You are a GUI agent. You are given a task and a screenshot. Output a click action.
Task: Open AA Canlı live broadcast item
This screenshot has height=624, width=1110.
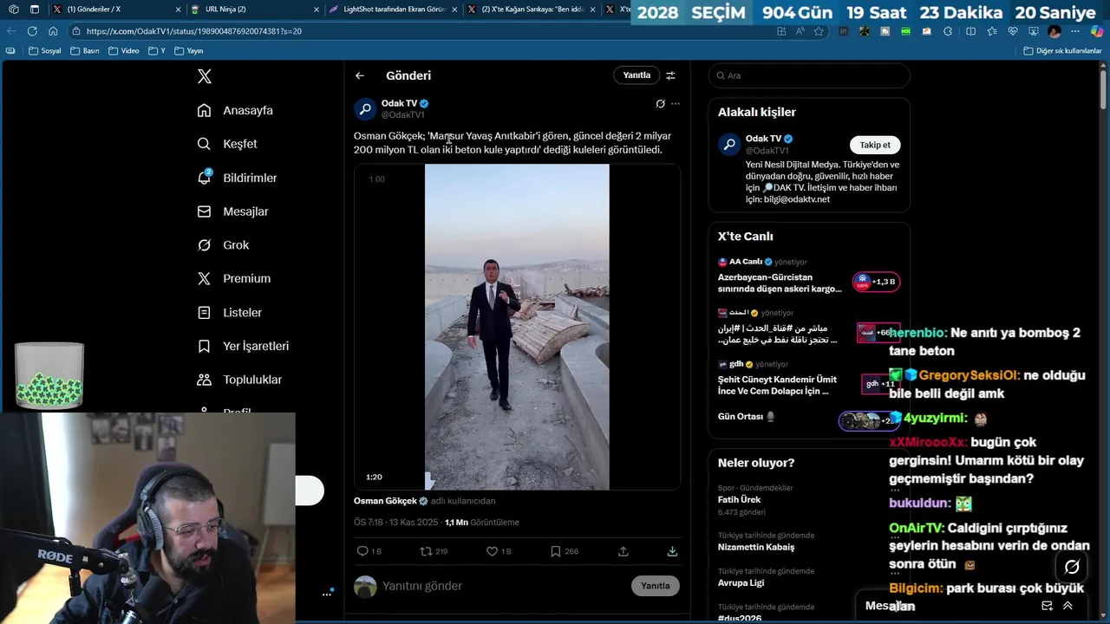coord(808,276)
